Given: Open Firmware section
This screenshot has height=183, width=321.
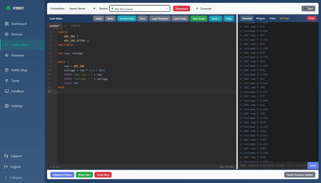Looking at the screenshot, I should tap(22, 55).
